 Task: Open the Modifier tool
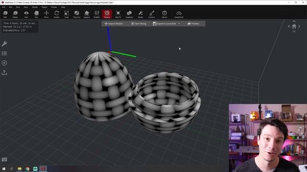click(x=97, y=14)
